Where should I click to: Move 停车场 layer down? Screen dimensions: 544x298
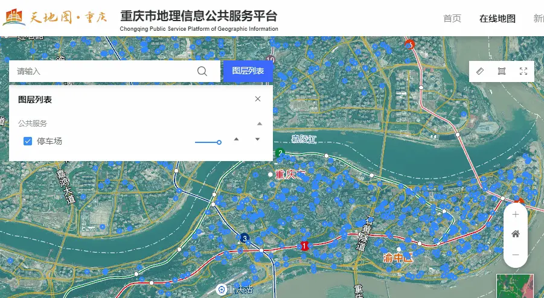(257, 139)
